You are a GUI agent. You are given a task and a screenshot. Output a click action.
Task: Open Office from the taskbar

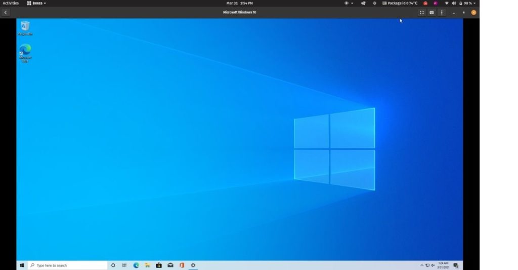click(x=182, y=265)
